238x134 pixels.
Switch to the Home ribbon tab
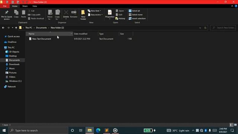point(15,6)
